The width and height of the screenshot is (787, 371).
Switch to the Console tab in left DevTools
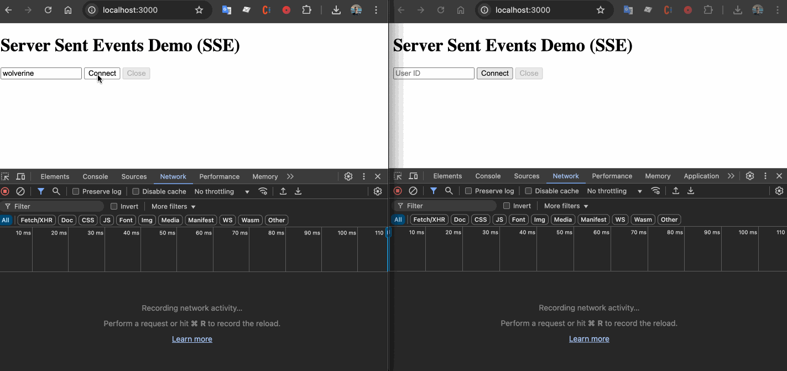pyautogui.click(x=95, y=176)
